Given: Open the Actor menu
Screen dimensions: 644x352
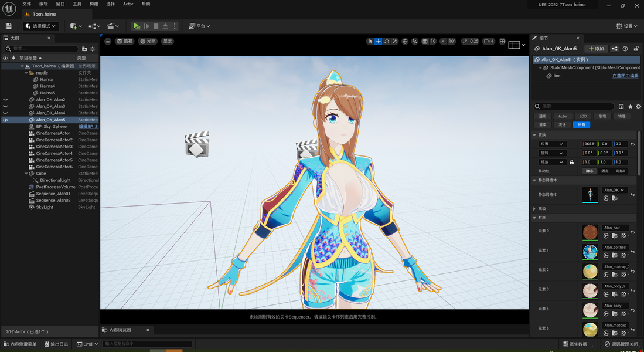Looking at the screenshot, I should point(128,4).
